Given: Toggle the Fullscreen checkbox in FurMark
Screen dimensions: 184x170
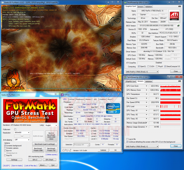Looking at the screenshot, I should tap(15, 129).
